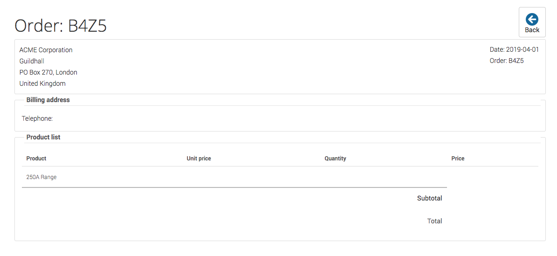This screenshot has width=557, height=256.
Task: Click the blue back arrow icon
Action: pyautogui.click(x=532, y=19)
